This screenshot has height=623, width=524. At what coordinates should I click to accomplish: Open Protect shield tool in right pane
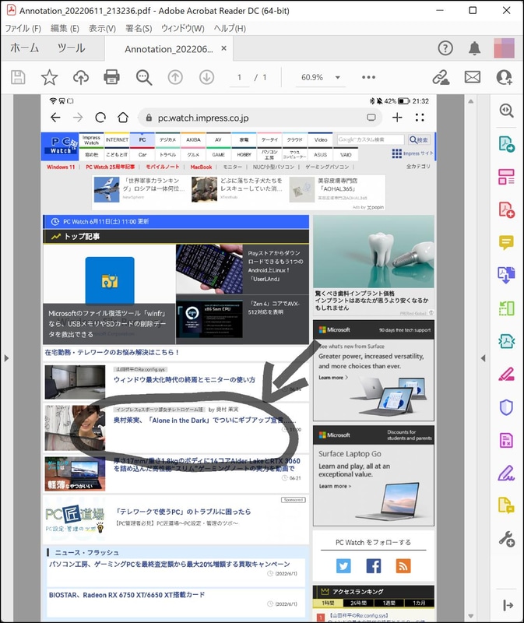click(x=506, y=407)
